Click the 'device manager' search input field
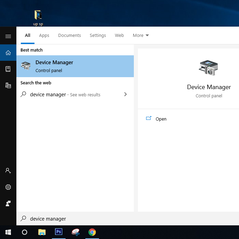The height and width of the screenshot is (239, 239). coord(128,219)
